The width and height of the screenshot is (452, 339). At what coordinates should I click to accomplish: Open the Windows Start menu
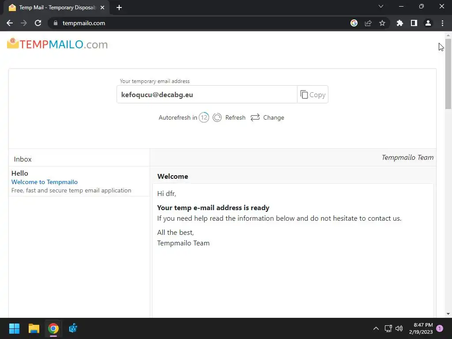coord(14,328)
